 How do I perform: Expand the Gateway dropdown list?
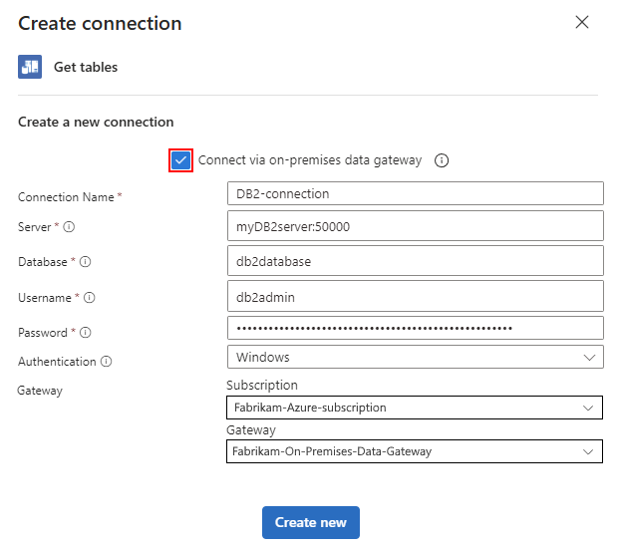(415, 451)
